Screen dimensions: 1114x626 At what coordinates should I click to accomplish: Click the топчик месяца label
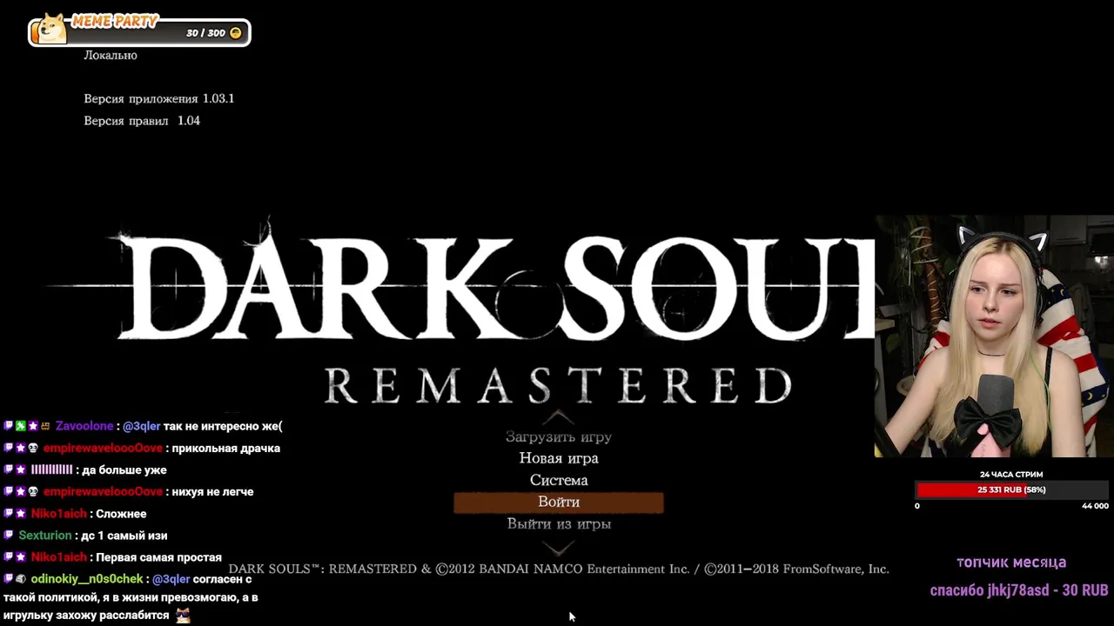1011,563
